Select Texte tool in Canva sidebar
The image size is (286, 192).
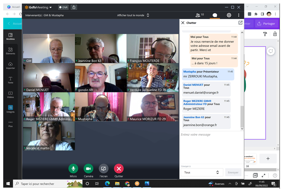11,80
